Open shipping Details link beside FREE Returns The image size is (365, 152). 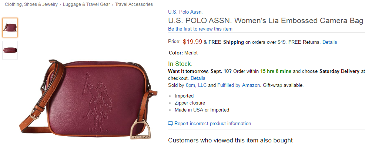pyautogui.click(x=329, y=42)
